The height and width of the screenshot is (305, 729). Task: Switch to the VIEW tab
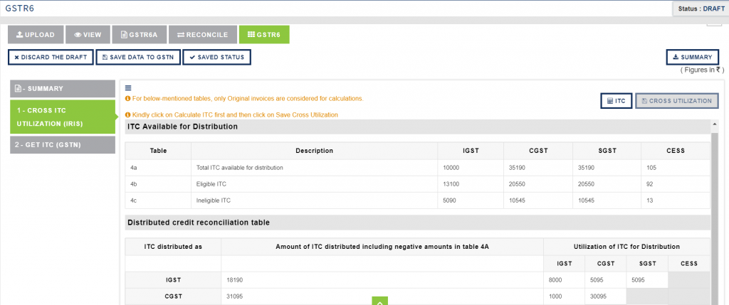(x=88, y=35)
